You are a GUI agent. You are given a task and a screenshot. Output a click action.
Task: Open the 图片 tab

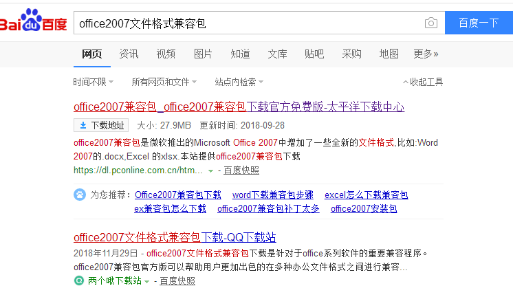[203, 54]
